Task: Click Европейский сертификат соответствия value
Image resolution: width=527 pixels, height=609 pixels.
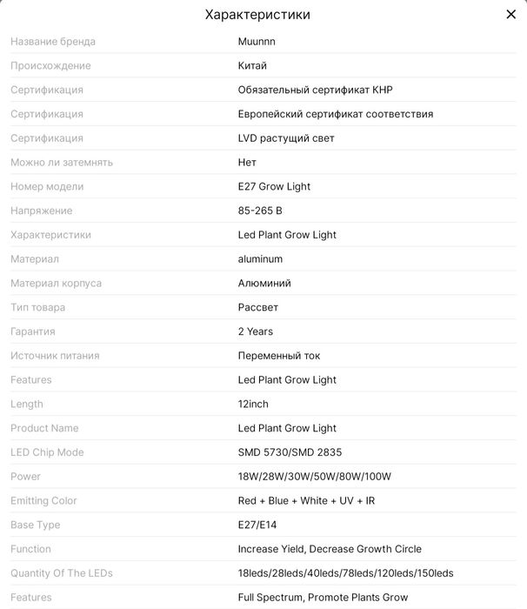Action: [335, 114]
